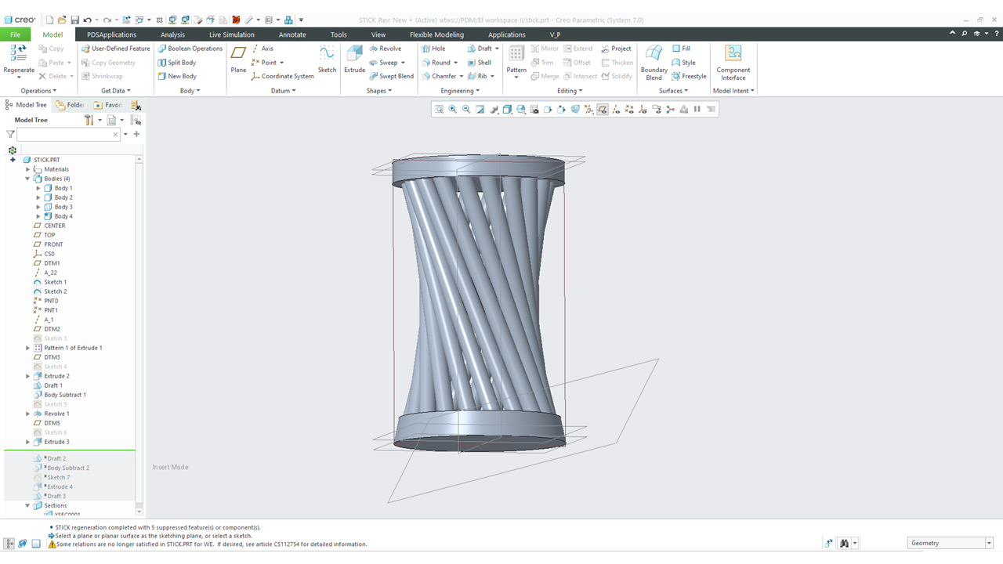Open the Boundary Blend tool
Screen dimensions: 1003x564
(x=654, y=63)
